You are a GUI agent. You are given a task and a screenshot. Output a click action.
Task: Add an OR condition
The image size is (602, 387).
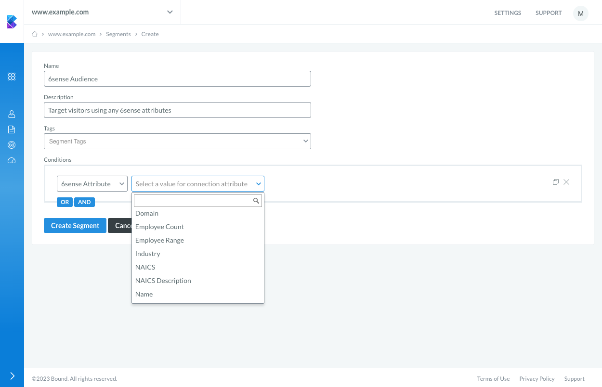tap(65, 202)
